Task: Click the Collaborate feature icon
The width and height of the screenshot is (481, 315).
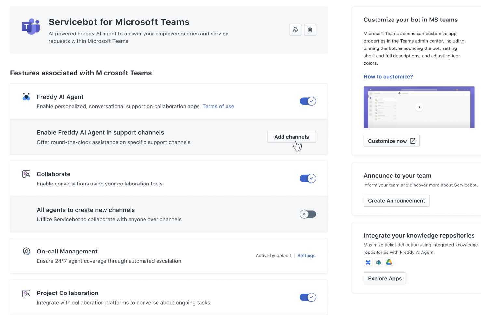Action: pos(26,174)
